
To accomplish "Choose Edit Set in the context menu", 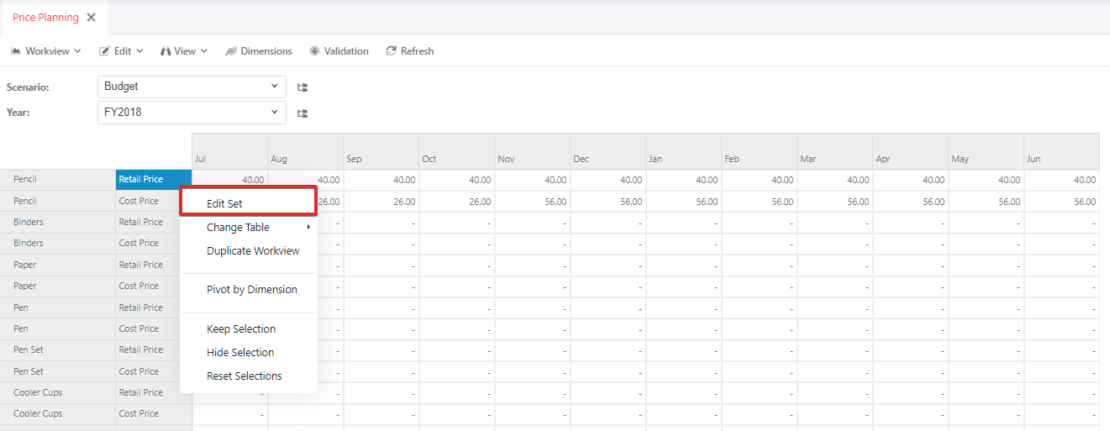I will (224, 203).
